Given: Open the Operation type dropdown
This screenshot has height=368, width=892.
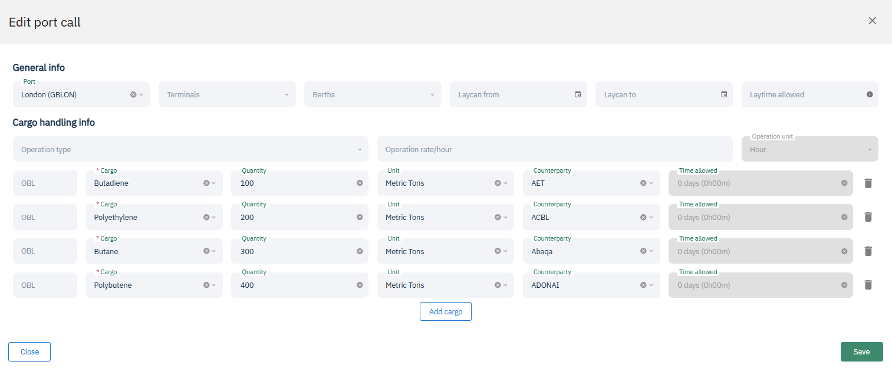Looking at the screenshot, I should point(190,149).
